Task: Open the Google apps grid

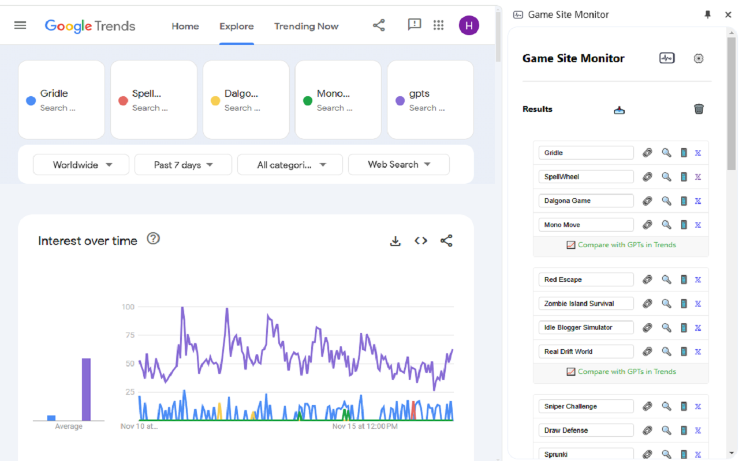Action: [439, 25]
